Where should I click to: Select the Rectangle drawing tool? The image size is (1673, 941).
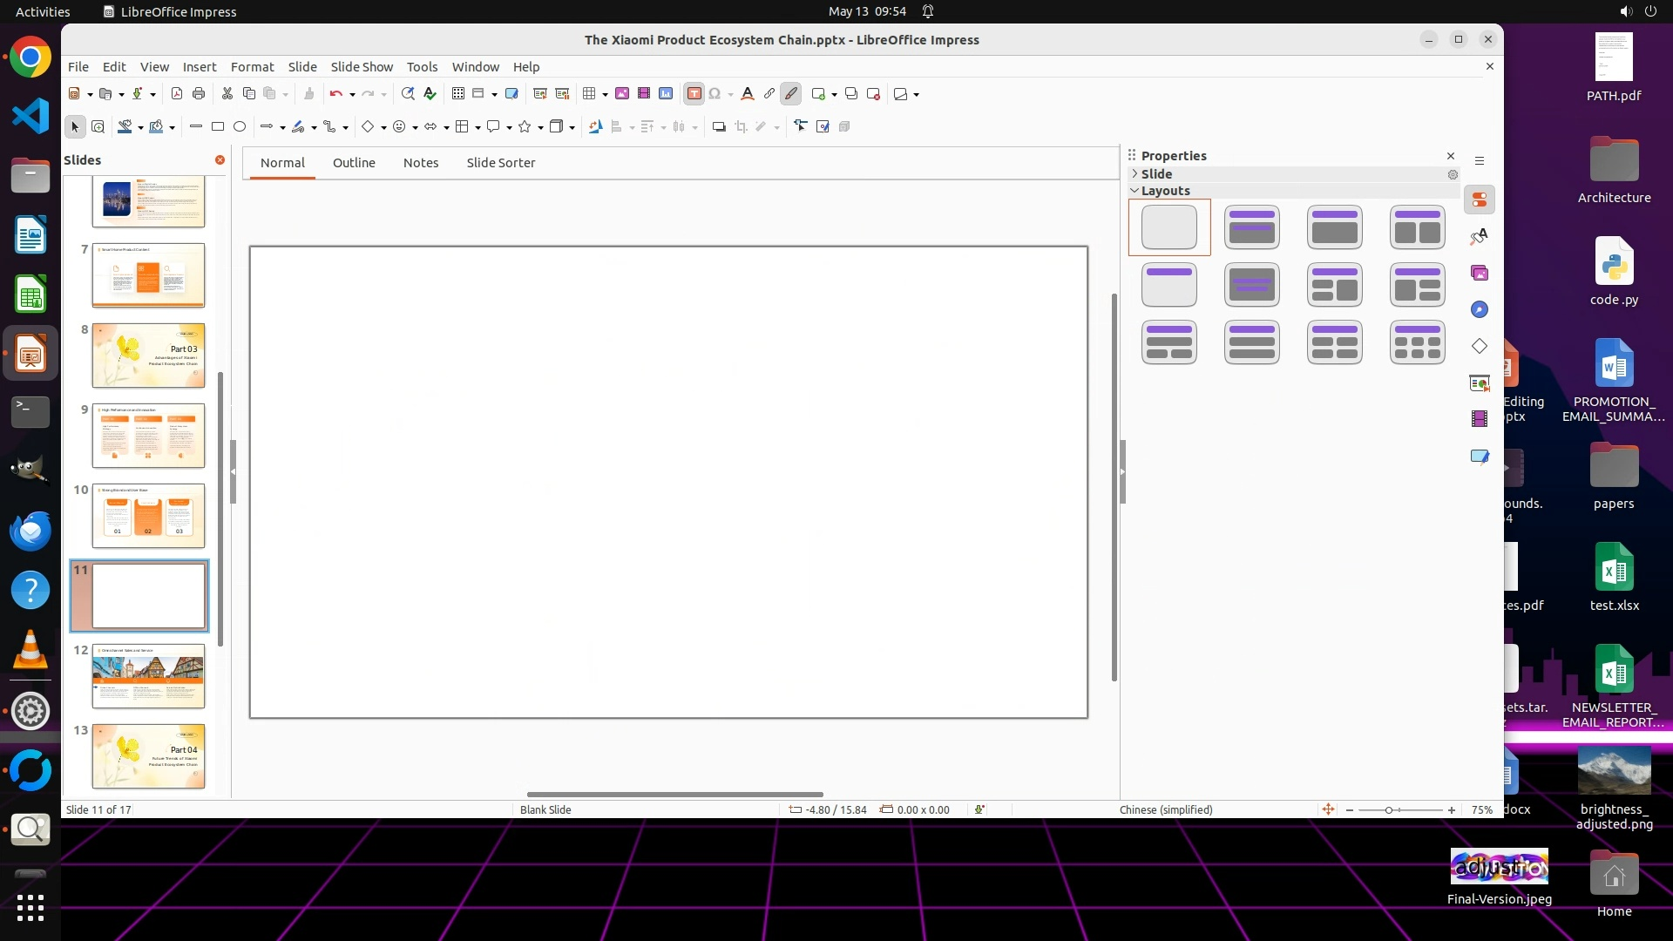(x=218, y=127)
